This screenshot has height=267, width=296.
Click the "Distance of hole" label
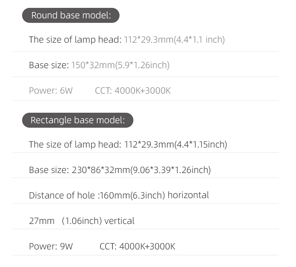(x=62, y=195)
